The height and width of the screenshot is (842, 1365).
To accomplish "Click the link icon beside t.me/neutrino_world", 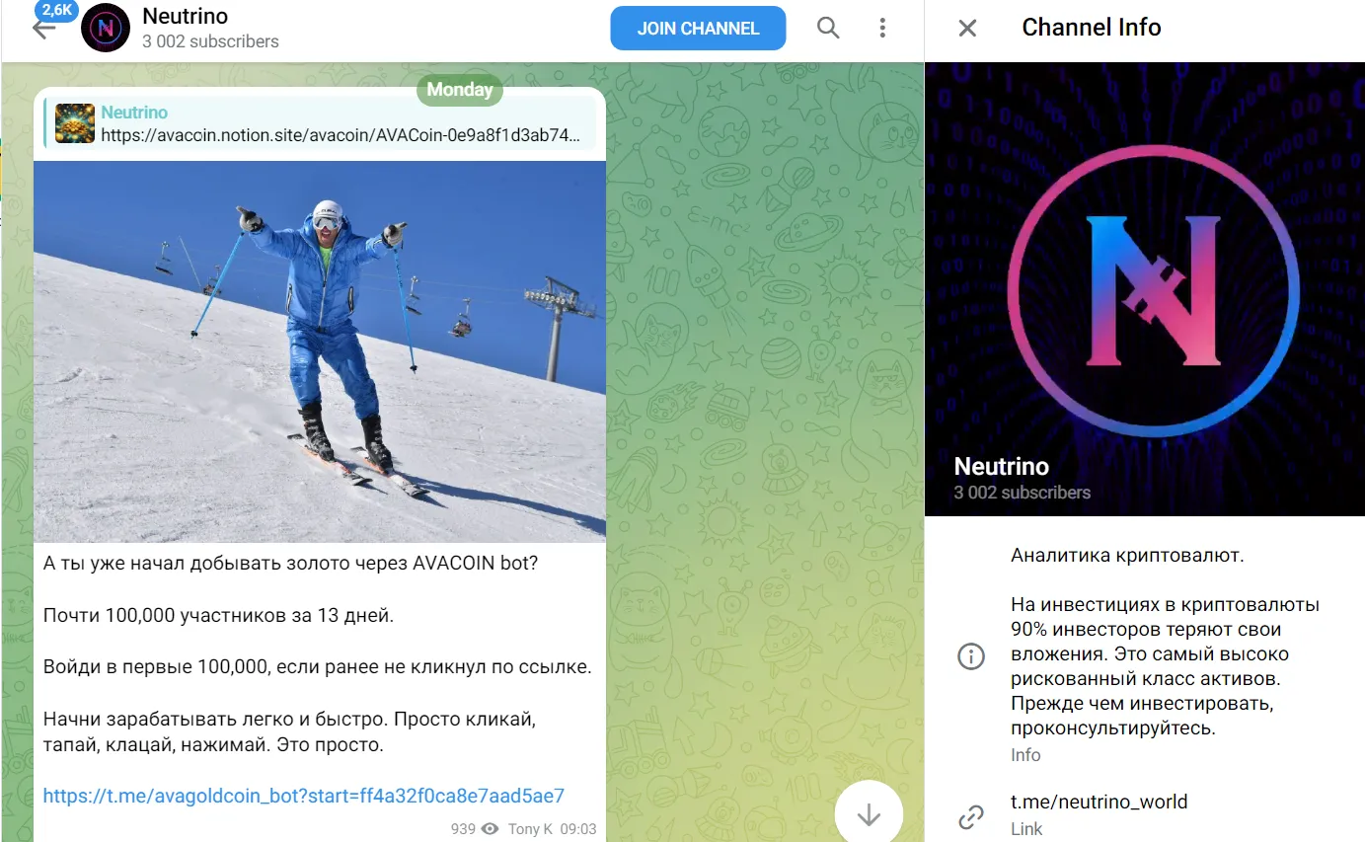I will pos(971,816).
